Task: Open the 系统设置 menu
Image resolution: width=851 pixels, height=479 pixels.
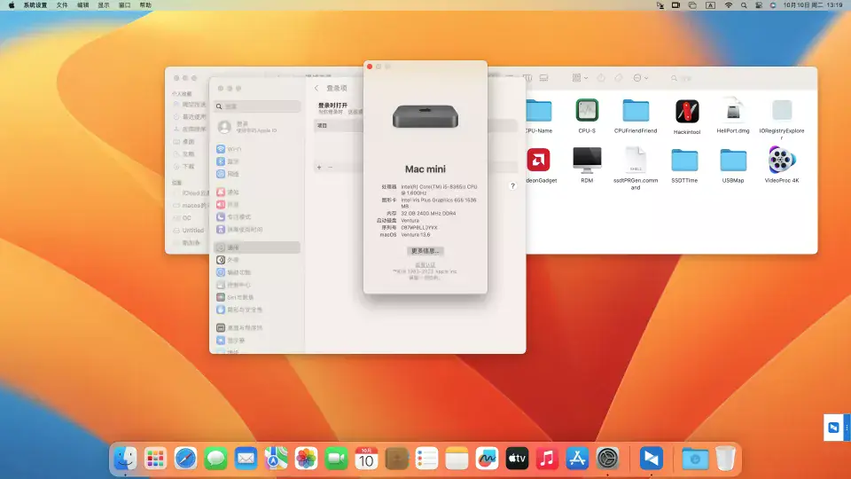Action: (x=35, y=5)
